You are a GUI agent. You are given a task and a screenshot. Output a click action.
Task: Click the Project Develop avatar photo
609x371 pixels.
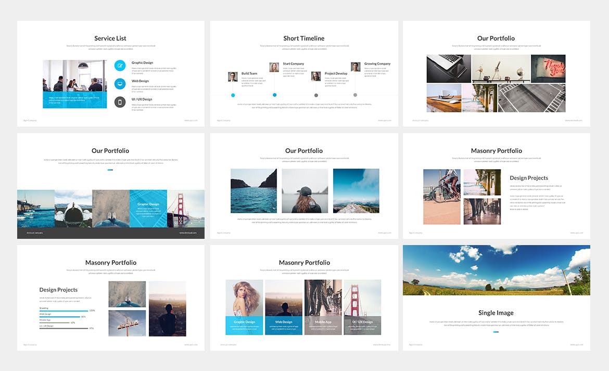(x=316, y=76)
